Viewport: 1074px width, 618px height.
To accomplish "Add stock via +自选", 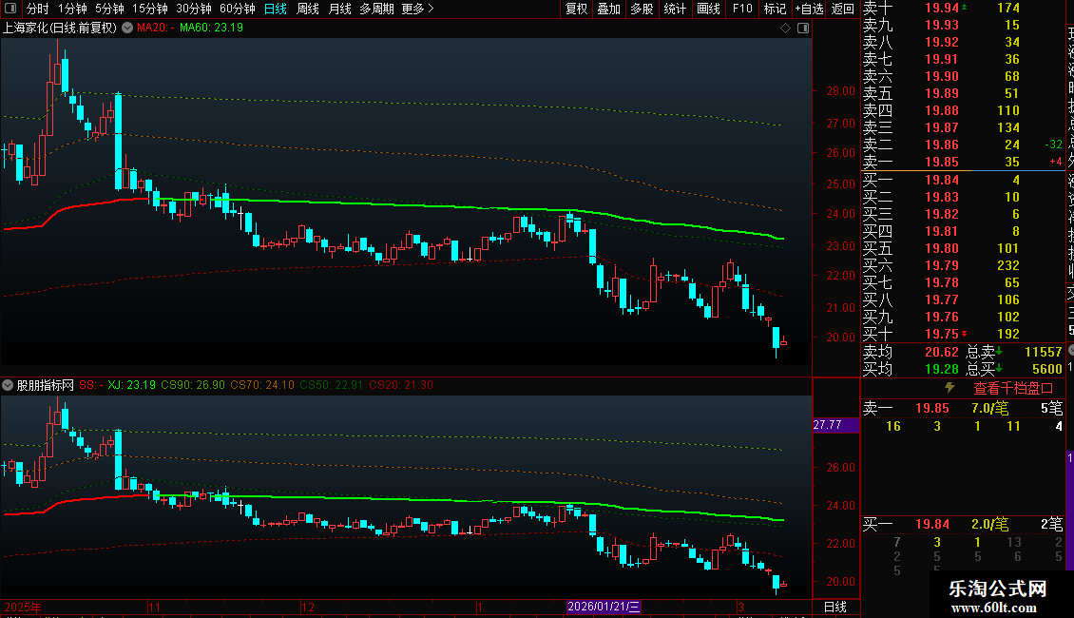I will pos(809,10).
